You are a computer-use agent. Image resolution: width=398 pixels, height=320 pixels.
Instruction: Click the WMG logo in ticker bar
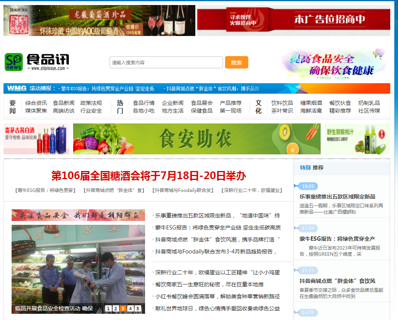(17, 88)
